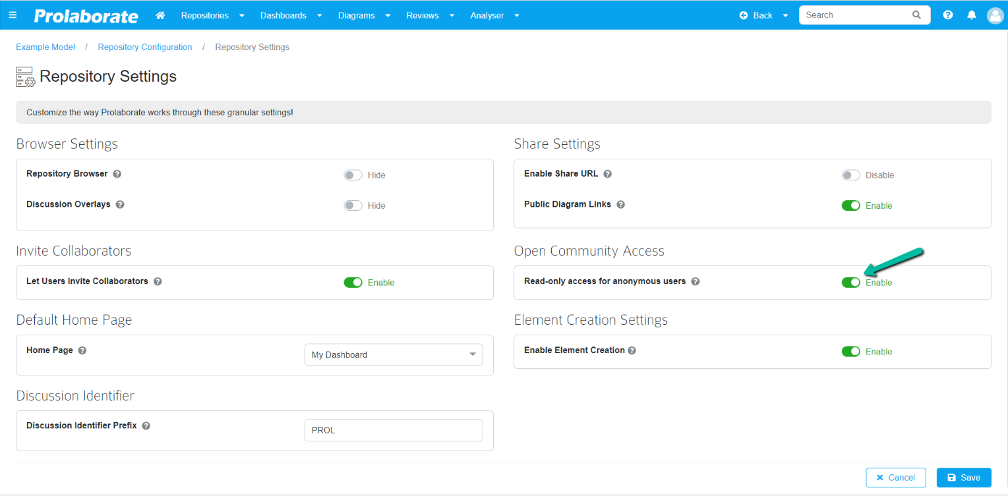
Task: Expand the Diagrams menu arrow
Action: [x=388, y=15]
